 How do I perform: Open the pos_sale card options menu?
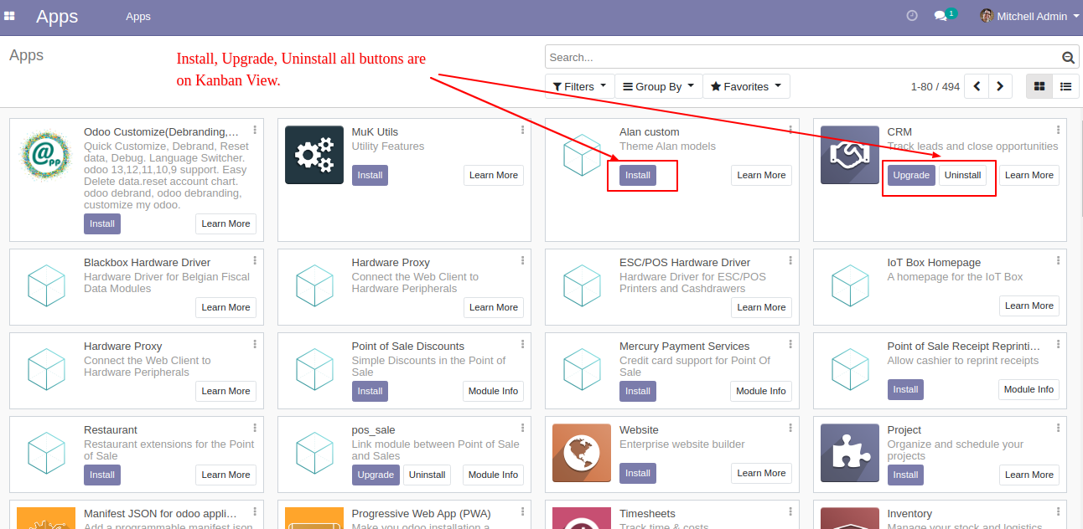(522, 429)
